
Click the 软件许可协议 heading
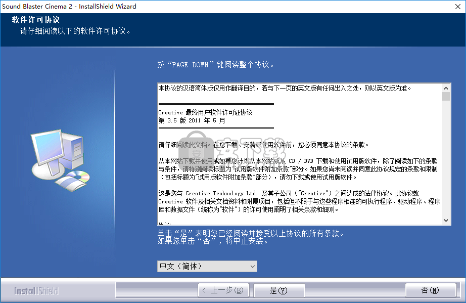36,20
